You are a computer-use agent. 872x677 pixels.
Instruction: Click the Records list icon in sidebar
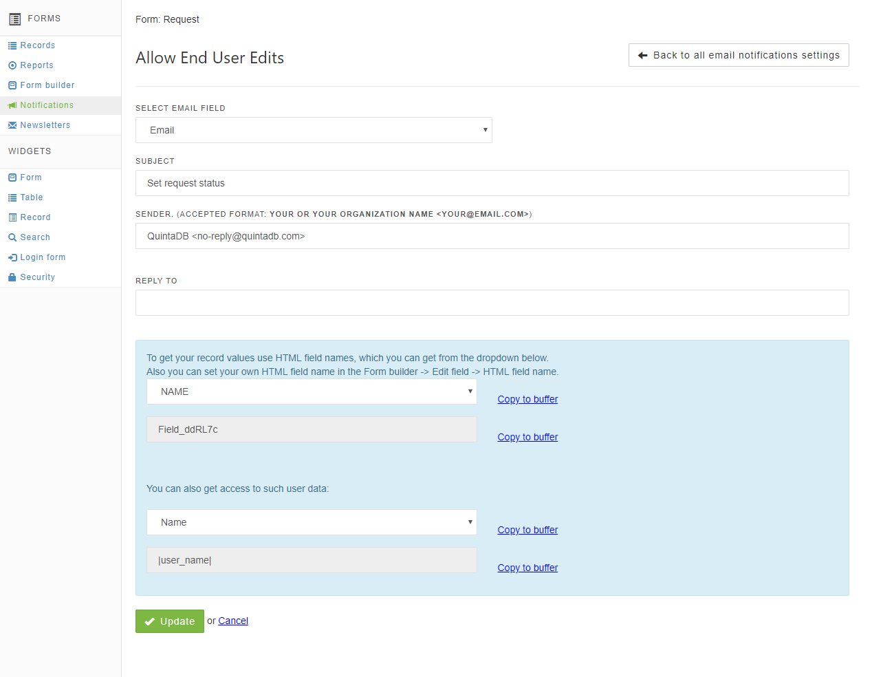(12, 45)
